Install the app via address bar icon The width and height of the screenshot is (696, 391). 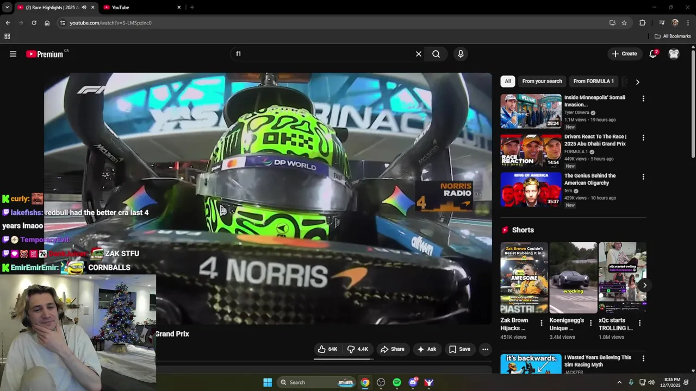tap(612, 23)
